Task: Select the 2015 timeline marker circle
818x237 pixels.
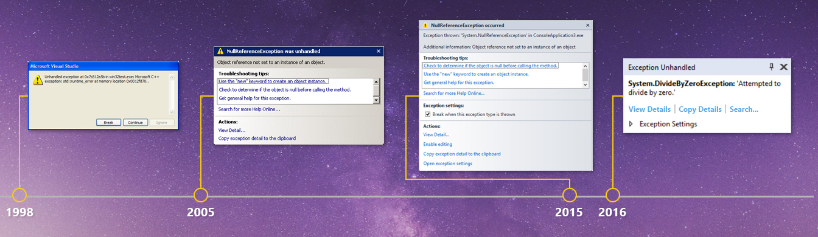Action: [x=569, y=195]
